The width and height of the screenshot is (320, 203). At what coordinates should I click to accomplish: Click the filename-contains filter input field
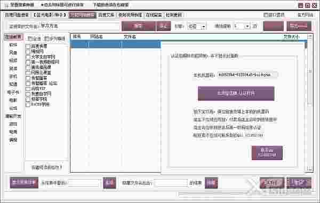coord(171,183)
